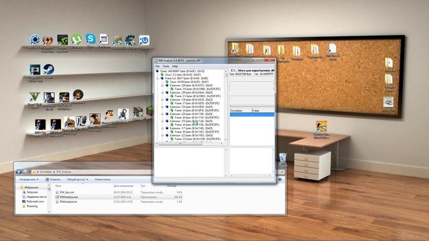Select the Struct (12 bytes) tree entry
This screenshot has height=241, width=429.
(182, 74)
